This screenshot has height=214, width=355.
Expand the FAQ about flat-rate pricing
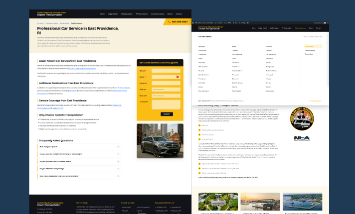(79, 169)
